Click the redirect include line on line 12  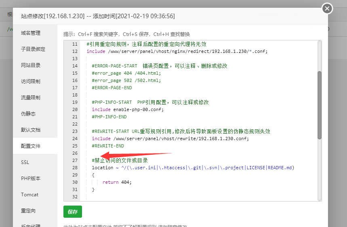tap(177, 51)
